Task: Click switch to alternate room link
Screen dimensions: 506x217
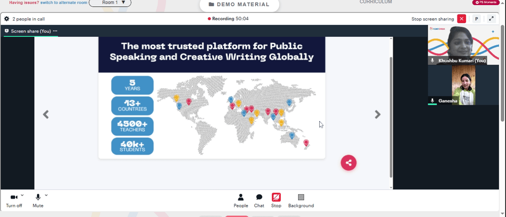Action: [x=64, y=3]
